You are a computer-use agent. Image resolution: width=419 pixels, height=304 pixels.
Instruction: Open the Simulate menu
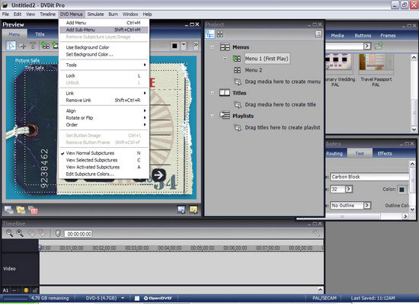point(95,14)
